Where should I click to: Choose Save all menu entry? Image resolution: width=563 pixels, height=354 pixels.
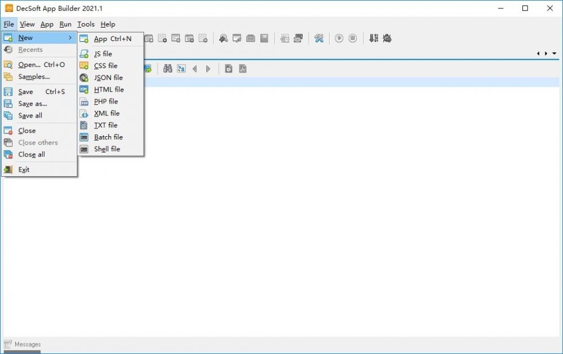(x=39, y=115)
